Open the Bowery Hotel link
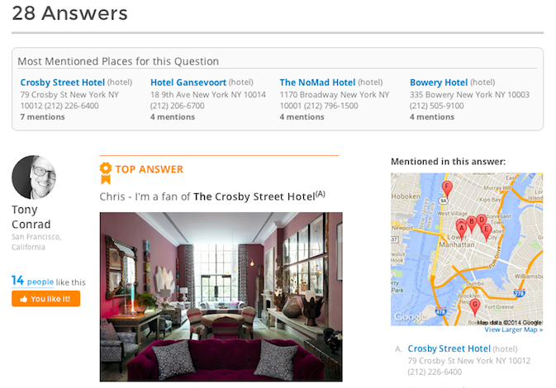This screenshot has height=388, width=556. point(438,83)
